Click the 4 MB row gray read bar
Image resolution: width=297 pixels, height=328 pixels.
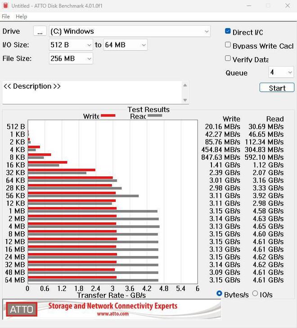point(94,227)
